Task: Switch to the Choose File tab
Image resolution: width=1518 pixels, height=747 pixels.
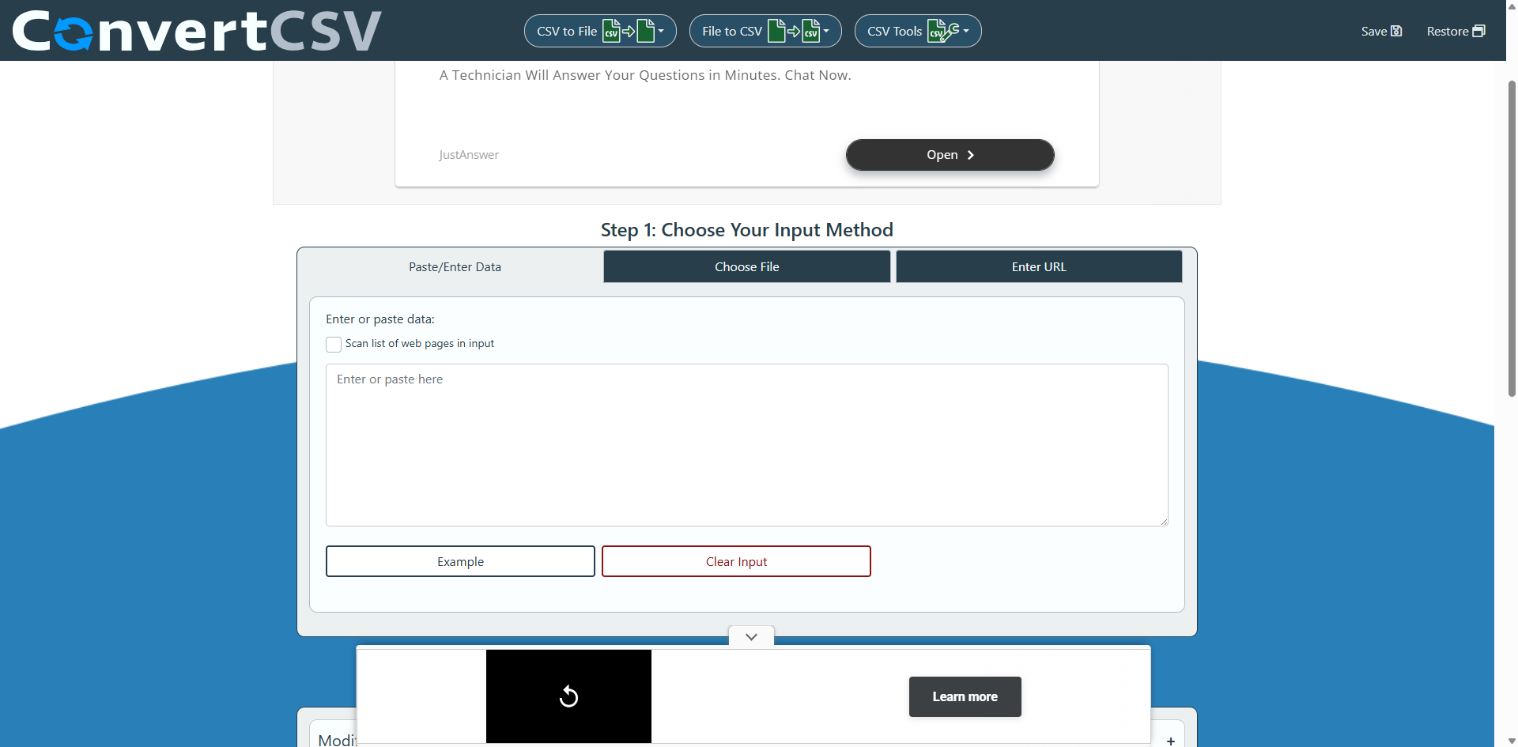Action: pyautogui.click(x=746, y=267)
